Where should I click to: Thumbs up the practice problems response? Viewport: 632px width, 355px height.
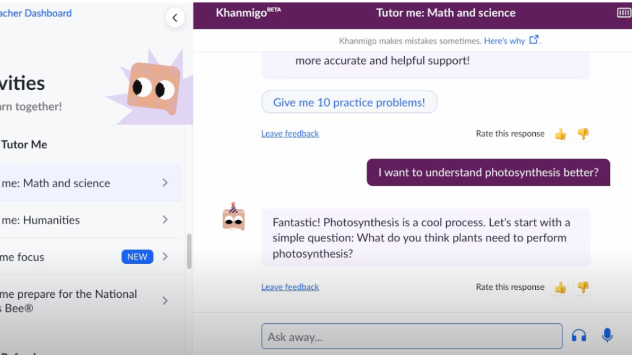(x=560, y=134)
